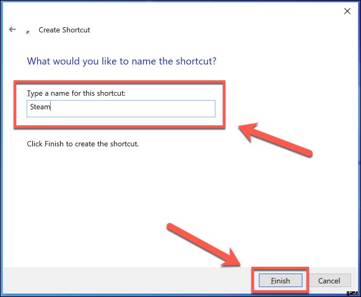The width and height of the screenshot is (361, 297).
Task: Click the small shortcut icon beside Create Shortcut
Action: [28, 32]
